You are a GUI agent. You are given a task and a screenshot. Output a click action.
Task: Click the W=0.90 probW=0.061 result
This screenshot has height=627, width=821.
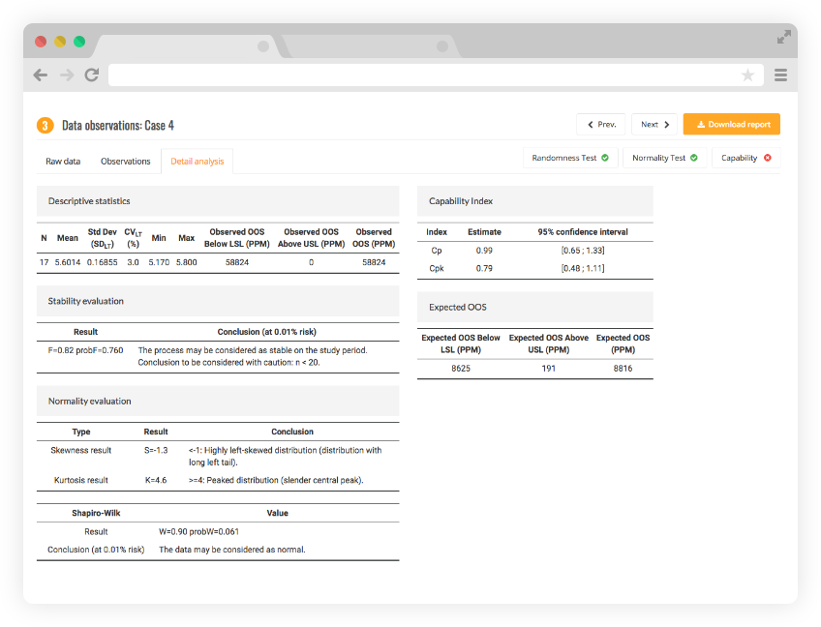tap(199, 532)
